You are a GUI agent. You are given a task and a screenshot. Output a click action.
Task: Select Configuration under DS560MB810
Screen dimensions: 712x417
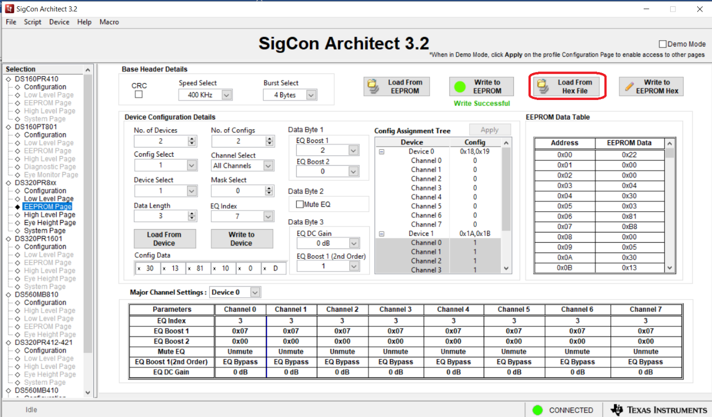(45, 303)
